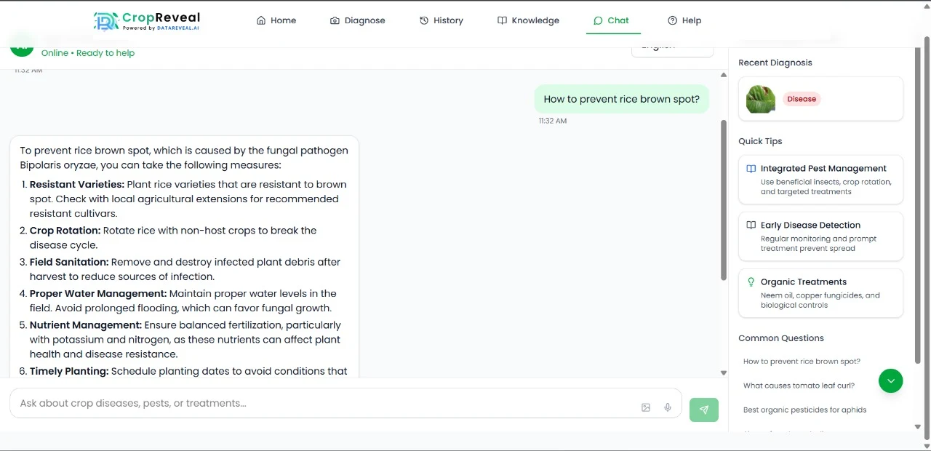This screenshot has height=451, width=931.
Task: Click the History clock icon
Action: point(423,20)
